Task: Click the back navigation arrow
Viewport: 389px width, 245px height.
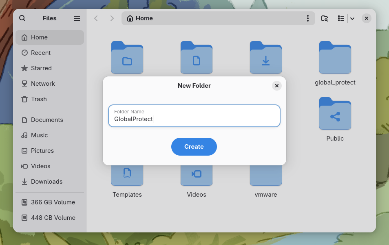Action: (x=96, y=18)
